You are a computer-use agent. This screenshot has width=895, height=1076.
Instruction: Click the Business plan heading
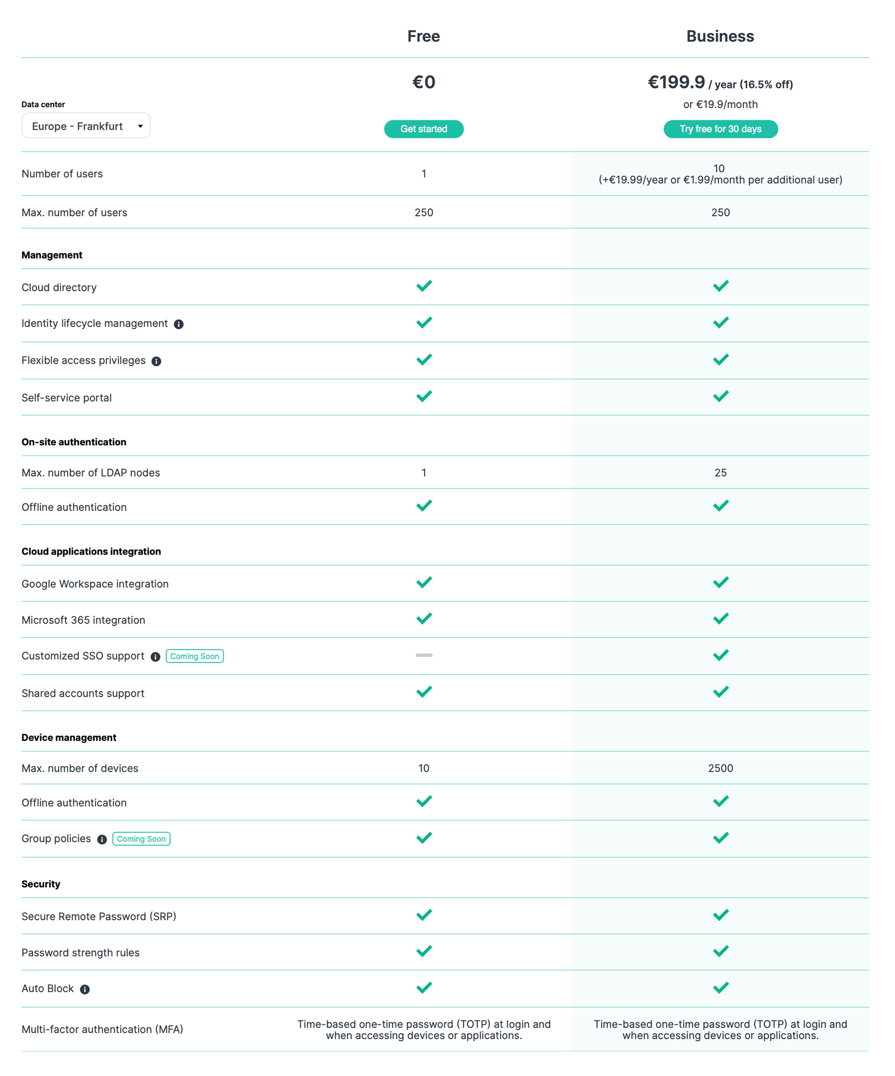720,36
